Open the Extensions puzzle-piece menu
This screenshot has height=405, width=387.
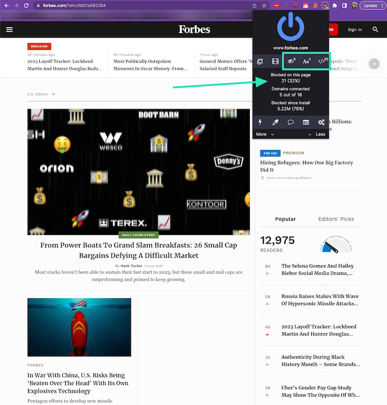tap(334, 6)
